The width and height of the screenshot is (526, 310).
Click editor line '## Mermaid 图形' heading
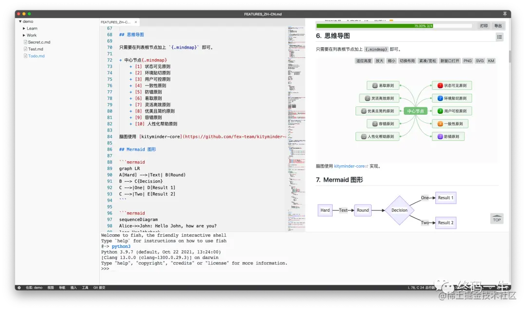pos(137,149)
